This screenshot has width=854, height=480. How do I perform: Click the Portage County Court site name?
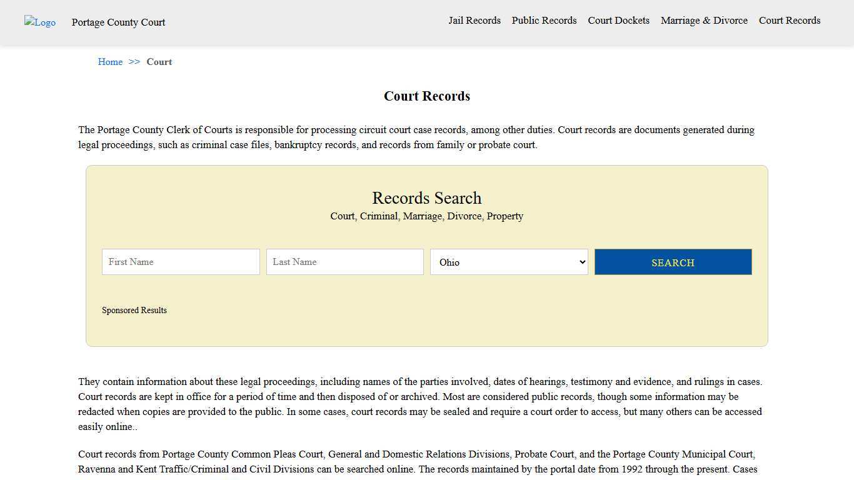(x=118, y=22)
